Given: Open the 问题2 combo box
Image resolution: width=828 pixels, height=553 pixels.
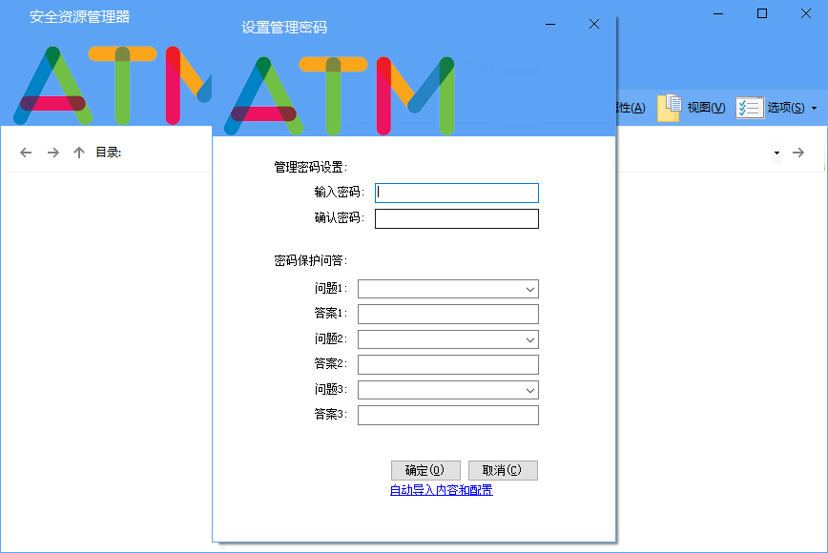Looking at the screenshot, I should point(529,339).
